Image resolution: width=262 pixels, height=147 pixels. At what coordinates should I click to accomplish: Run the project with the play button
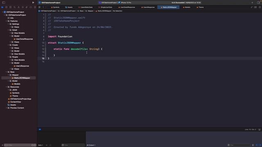(33, 2)
